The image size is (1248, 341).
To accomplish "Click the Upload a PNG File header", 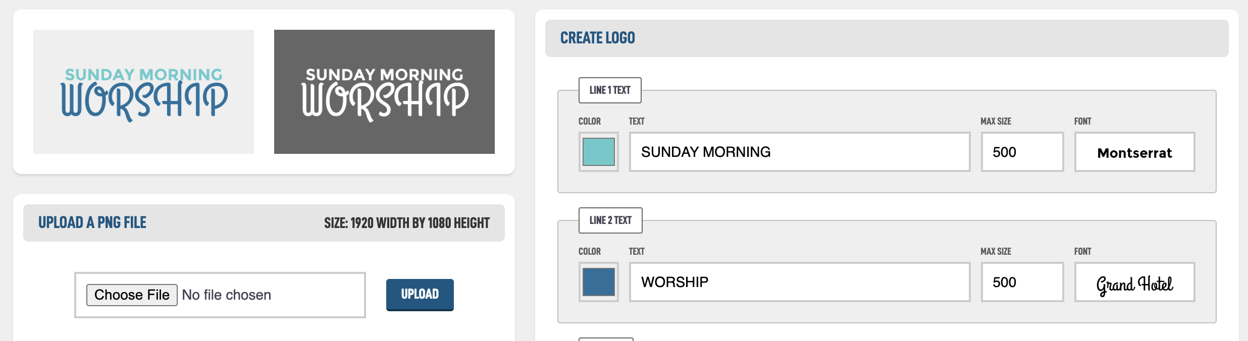I will coord(92,222).
